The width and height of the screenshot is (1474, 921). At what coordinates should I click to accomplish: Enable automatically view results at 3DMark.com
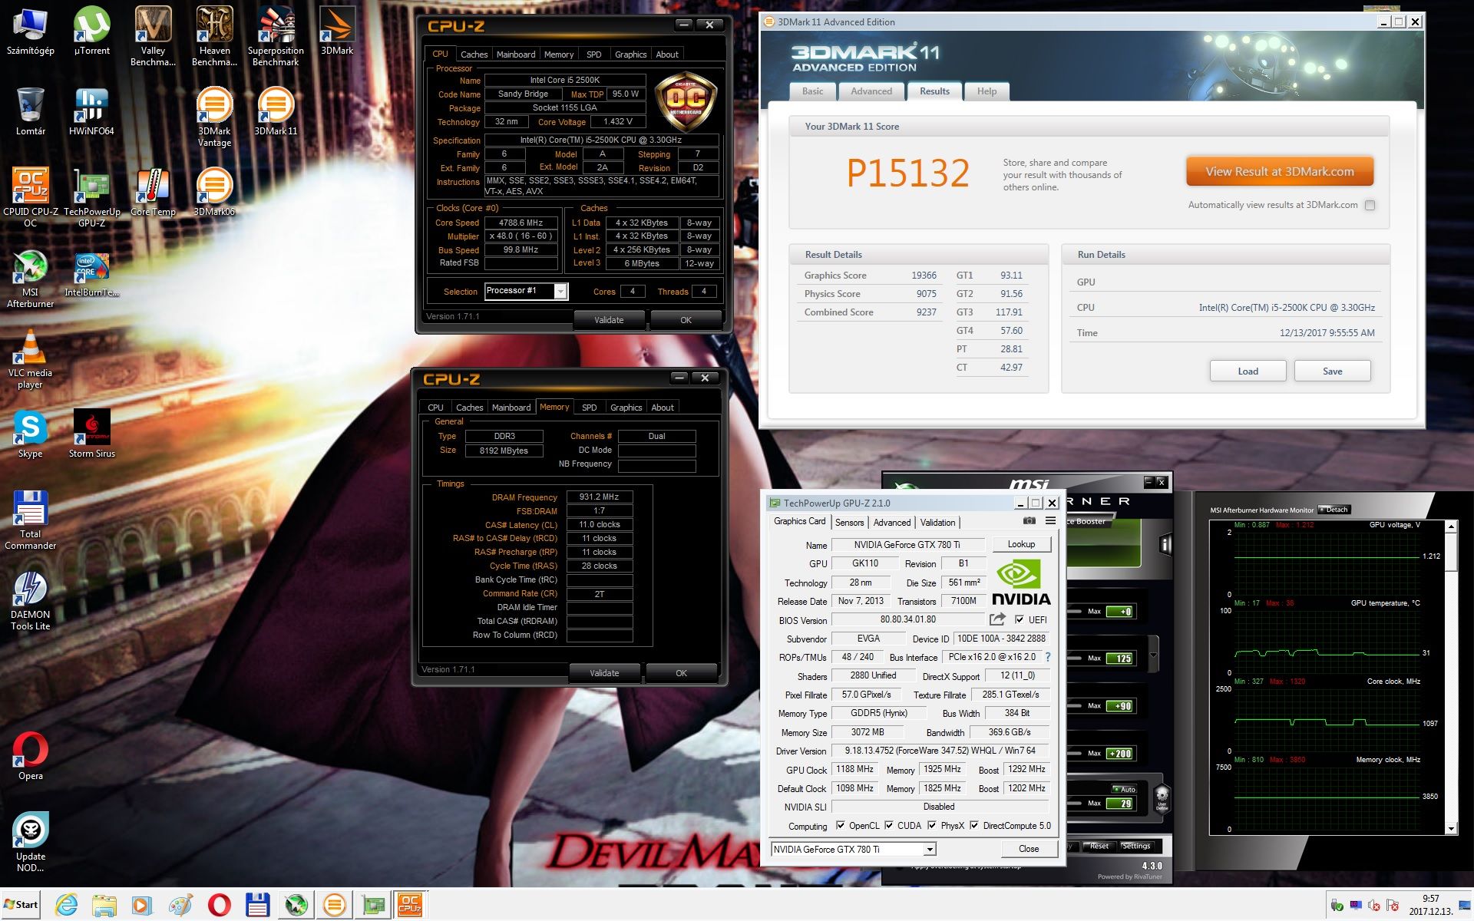coord(1370,205)
